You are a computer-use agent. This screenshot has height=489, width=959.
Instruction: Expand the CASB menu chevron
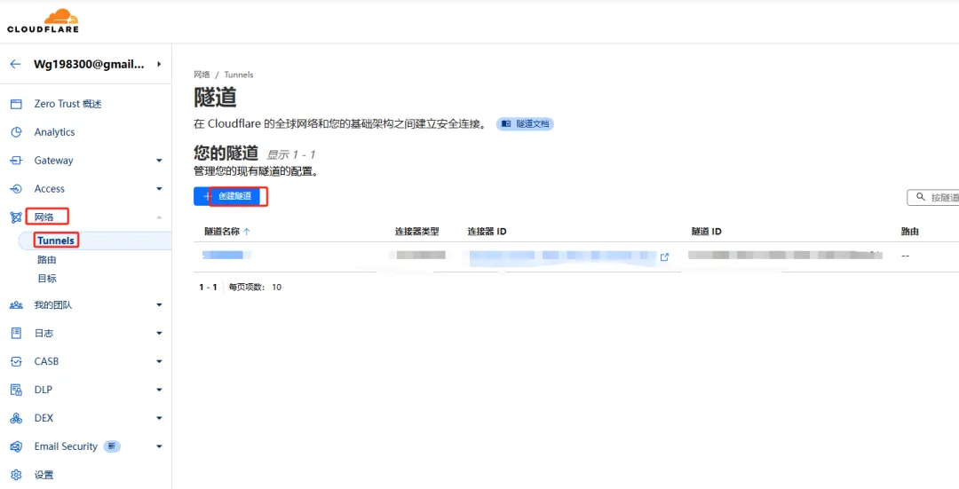159,361
